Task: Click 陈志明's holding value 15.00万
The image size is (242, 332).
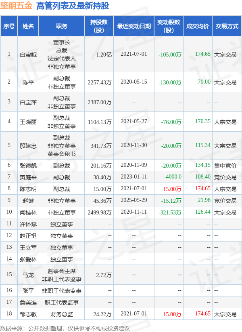Action: 102,189
